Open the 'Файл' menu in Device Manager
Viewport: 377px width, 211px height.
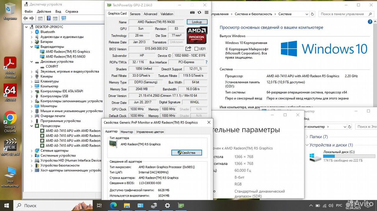tap(29, 11)
